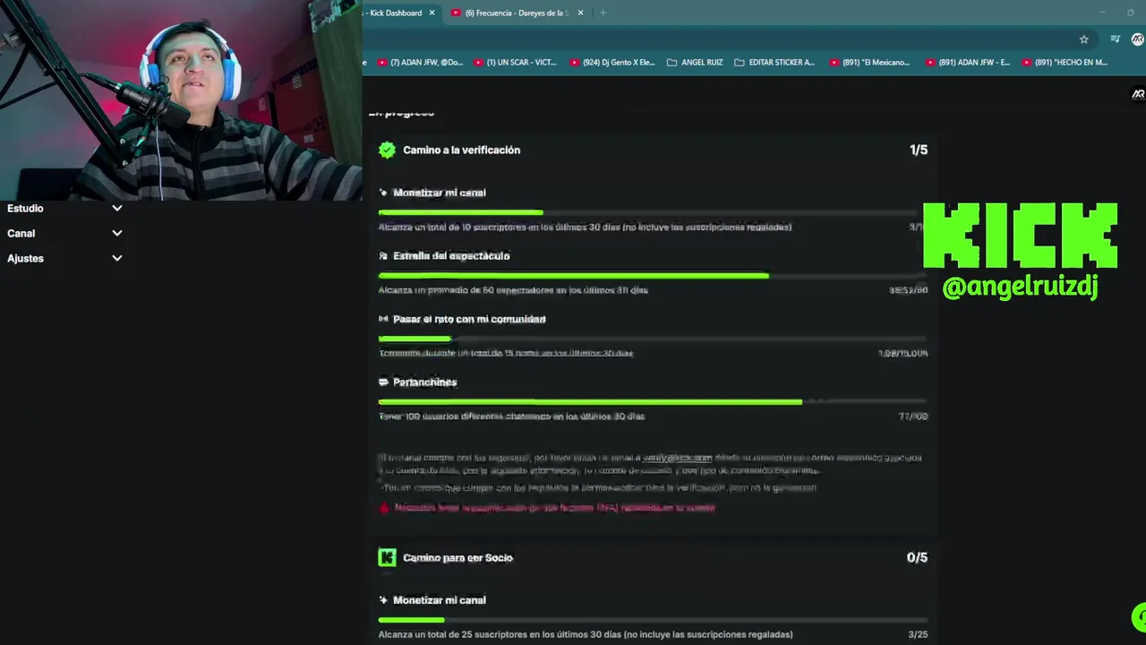Open the ANGEL RUIZ bookmarks folder

(x=695, y=63)
